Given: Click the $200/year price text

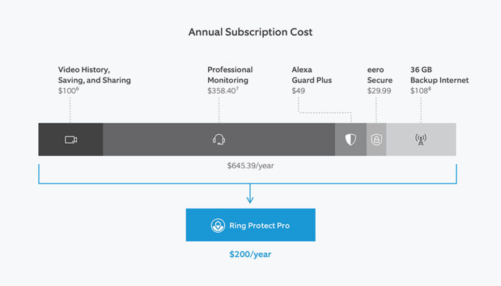Looking at the screenshot, I should coord(250,254).
